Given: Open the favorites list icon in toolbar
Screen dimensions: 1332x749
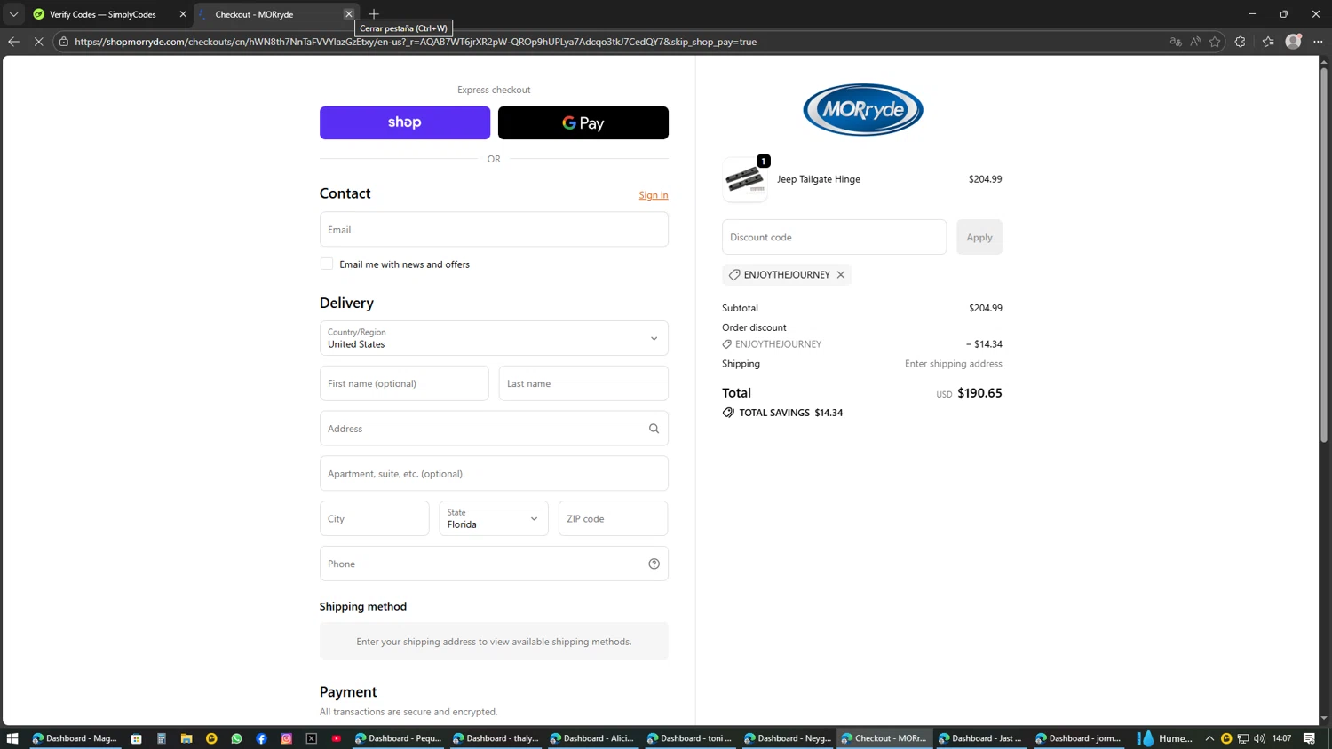Looking at the screenshot, I should tap(1268, 42).
